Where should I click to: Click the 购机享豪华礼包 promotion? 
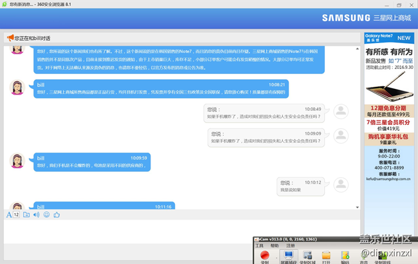pos(389,139)
